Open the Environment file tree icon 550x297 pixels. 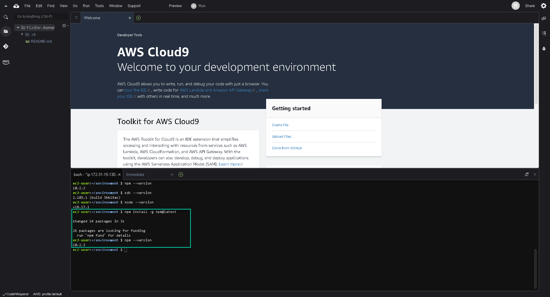(6, 31)
